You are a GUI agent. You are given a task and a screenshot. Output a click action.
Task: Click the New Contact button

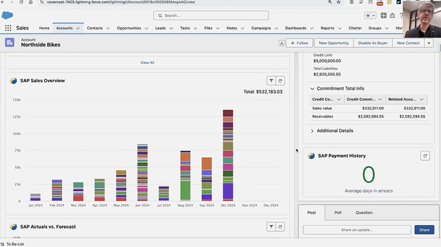tap(408, 43)
